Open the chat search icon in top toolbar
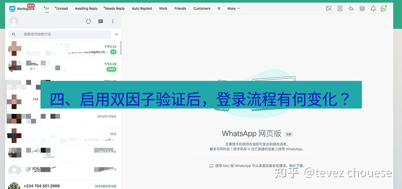Viewport: 402px width, 189px height. [x=329, y=8]
